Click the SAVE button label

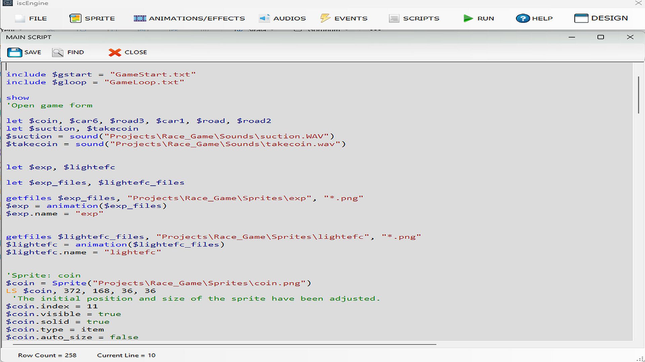(x=33, y=52)
